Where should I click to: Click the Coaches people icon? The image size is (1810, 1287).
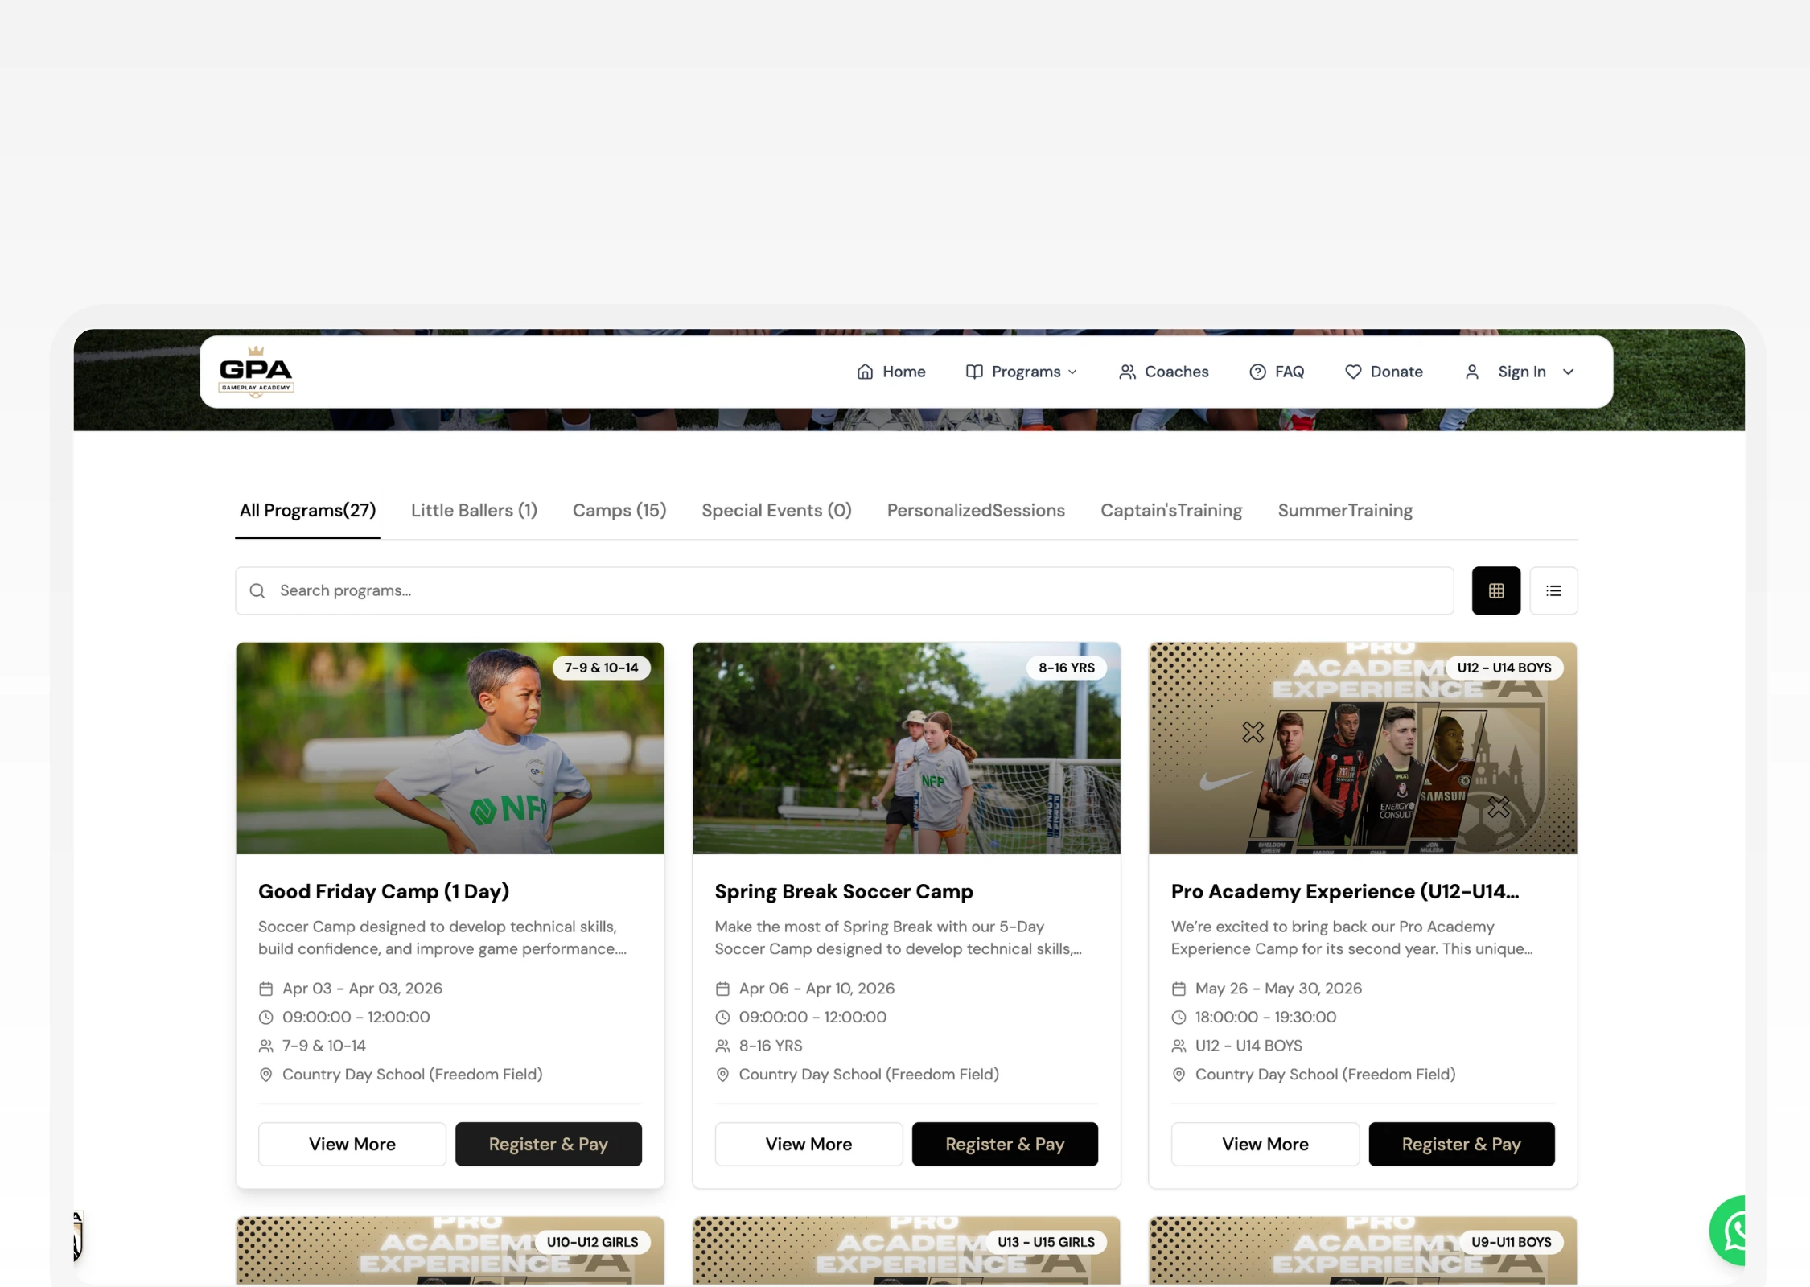[1126, 372]
